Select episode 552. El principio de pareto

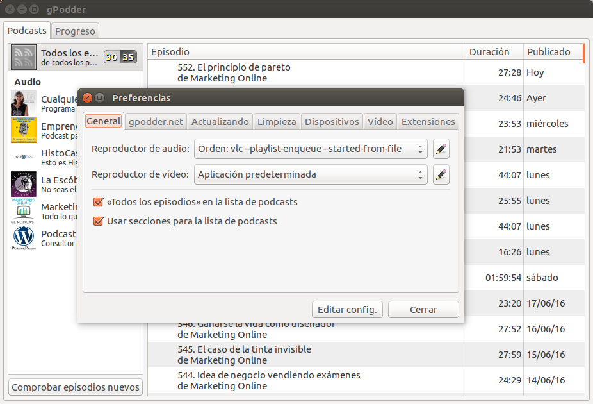tap(307, 72)
